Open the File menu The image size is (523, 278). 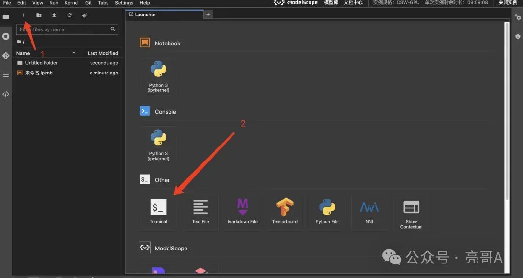click(x=7, y=3)
